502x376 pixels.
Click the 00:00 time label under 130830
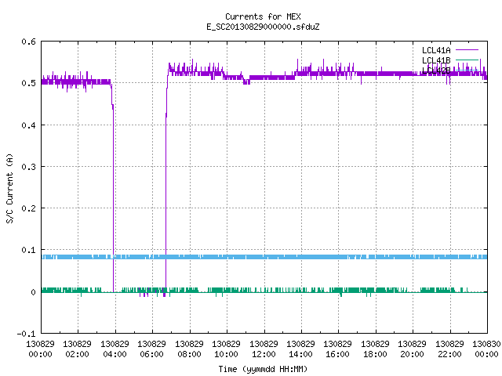[x=486, y=354]
